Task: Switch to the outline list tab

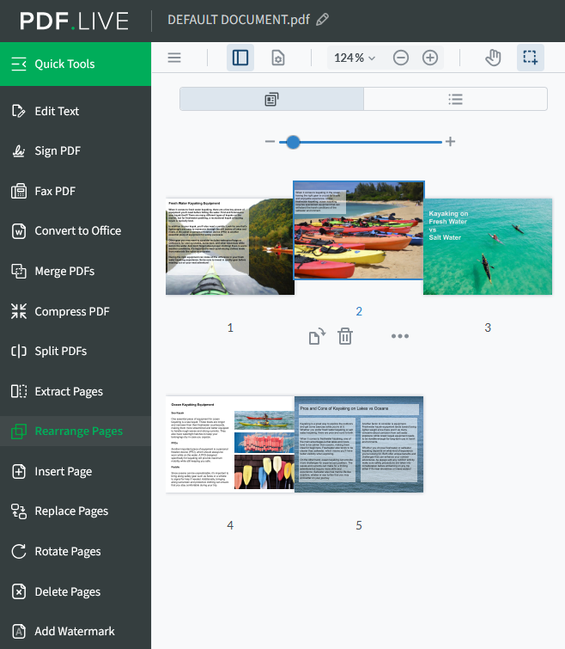Action: click(455, 99)
